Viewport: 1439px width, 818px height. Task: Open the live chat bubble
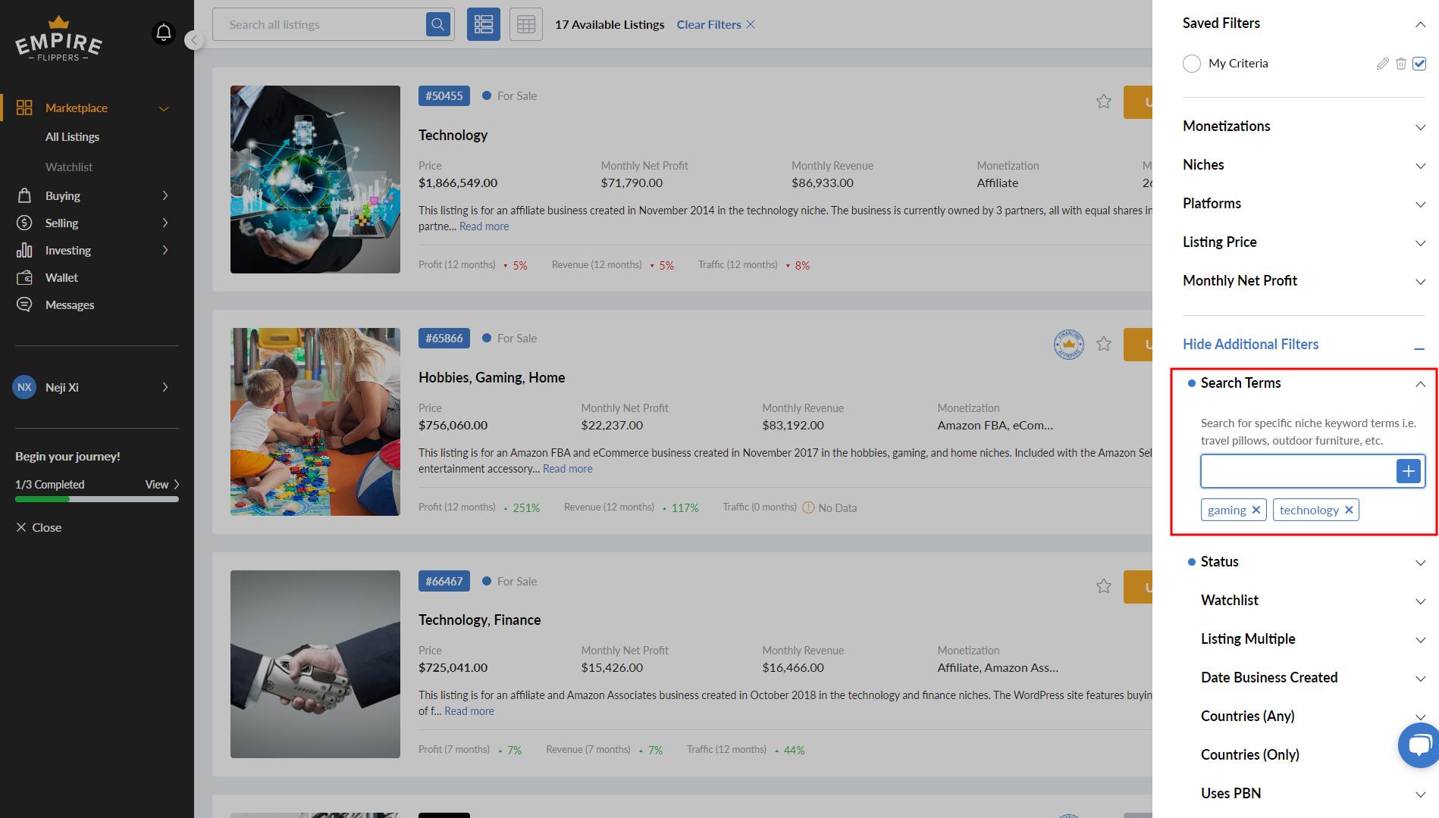(x=1418, y=745)
